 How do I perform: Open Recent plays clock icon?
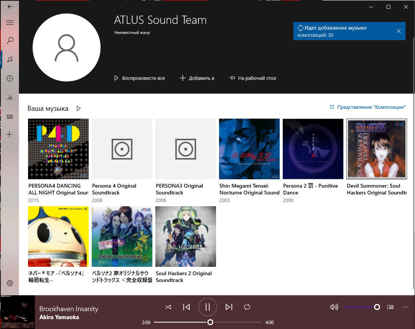point(10,78)
